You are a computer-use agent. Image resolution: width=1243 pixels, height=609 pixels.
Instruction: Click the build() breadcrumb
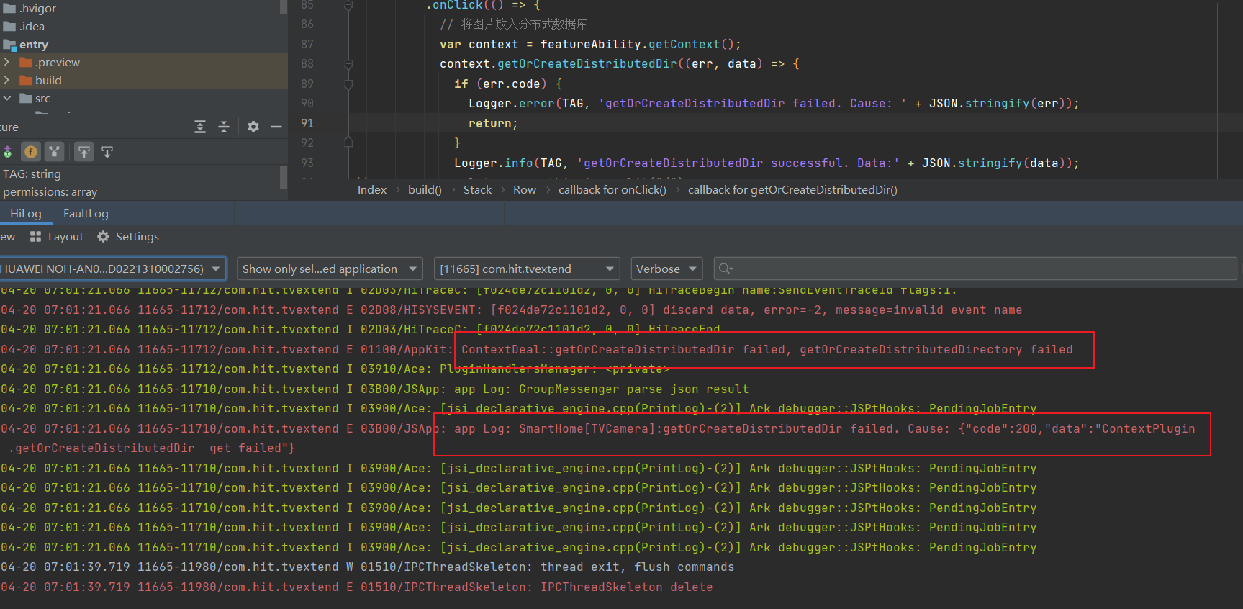425,189
